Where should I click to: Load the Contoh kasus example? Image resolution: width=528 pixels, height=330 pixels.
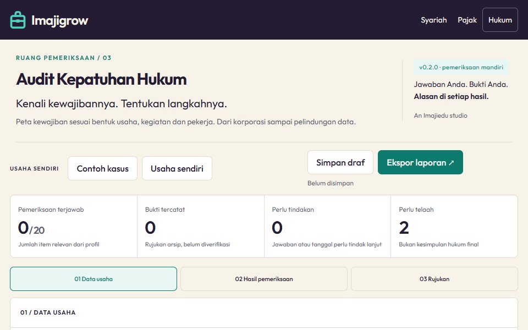(x=102, y=168)
